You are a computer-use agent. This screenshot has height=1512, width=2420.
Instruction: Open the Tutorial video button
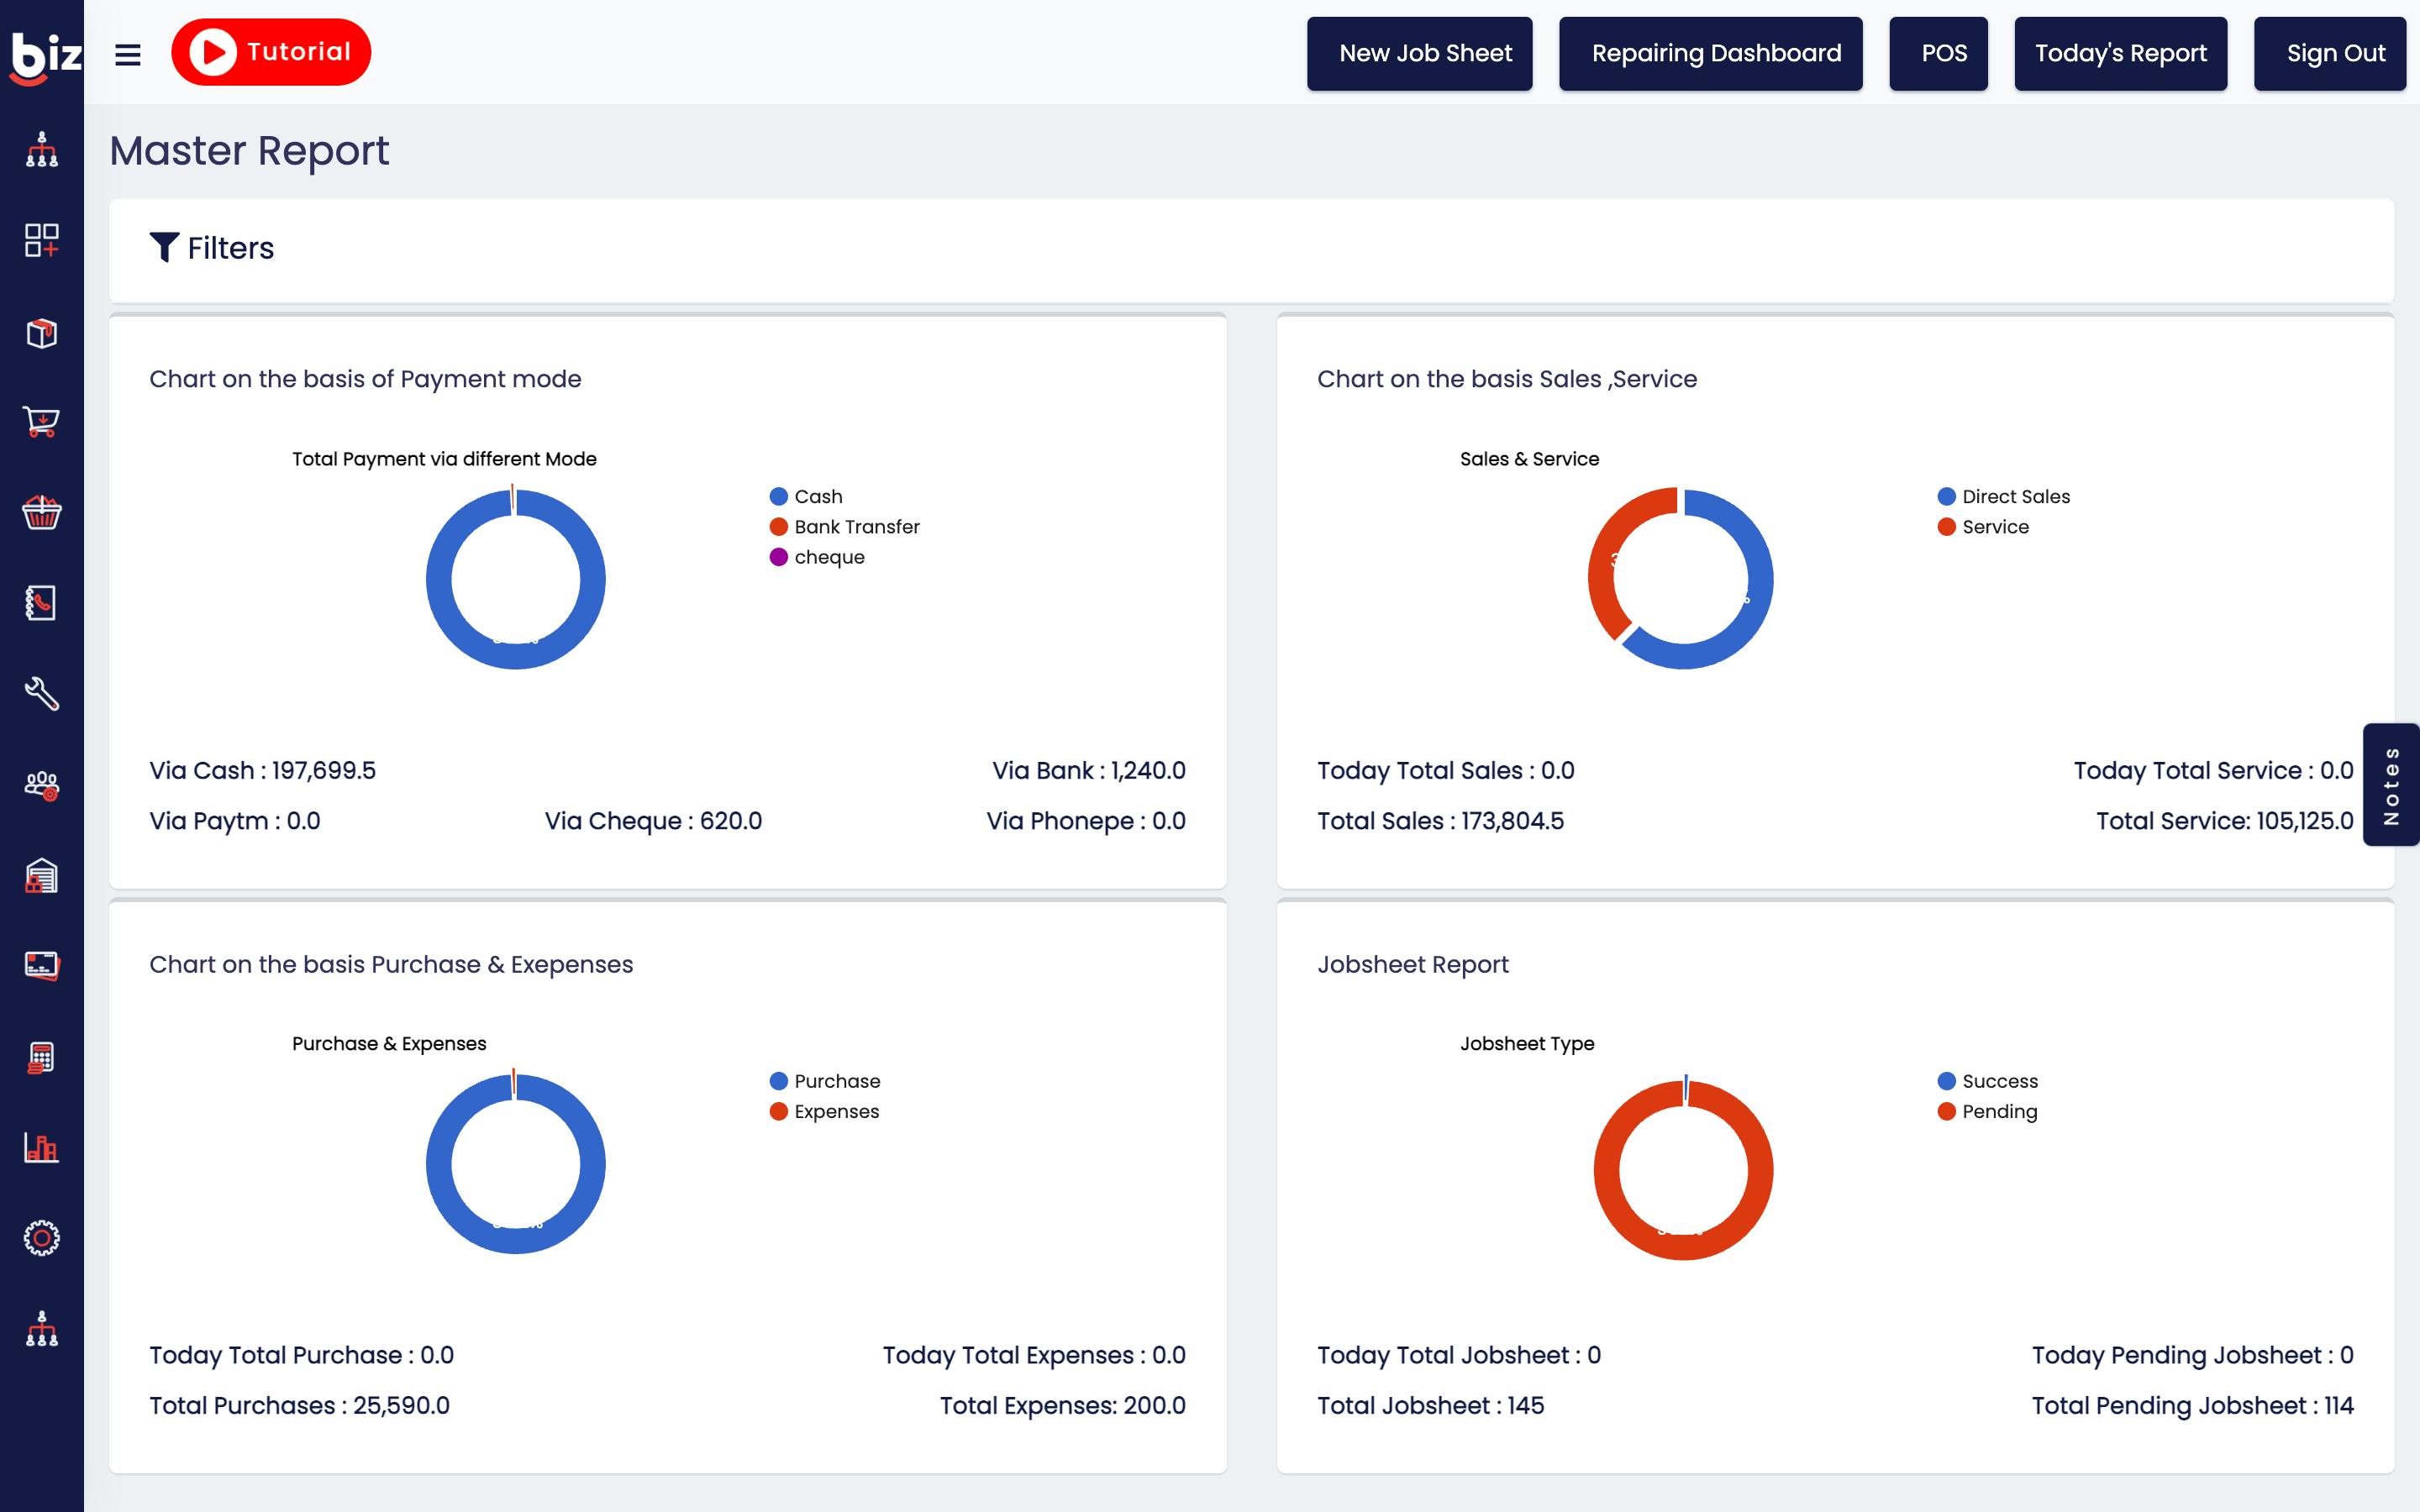[x=271, y=52]
